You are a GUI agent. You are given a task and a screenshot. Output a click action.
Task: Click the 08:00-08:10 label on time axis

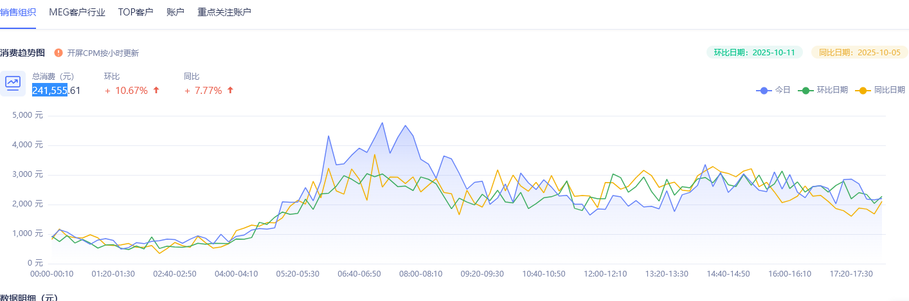click(420, 274)
